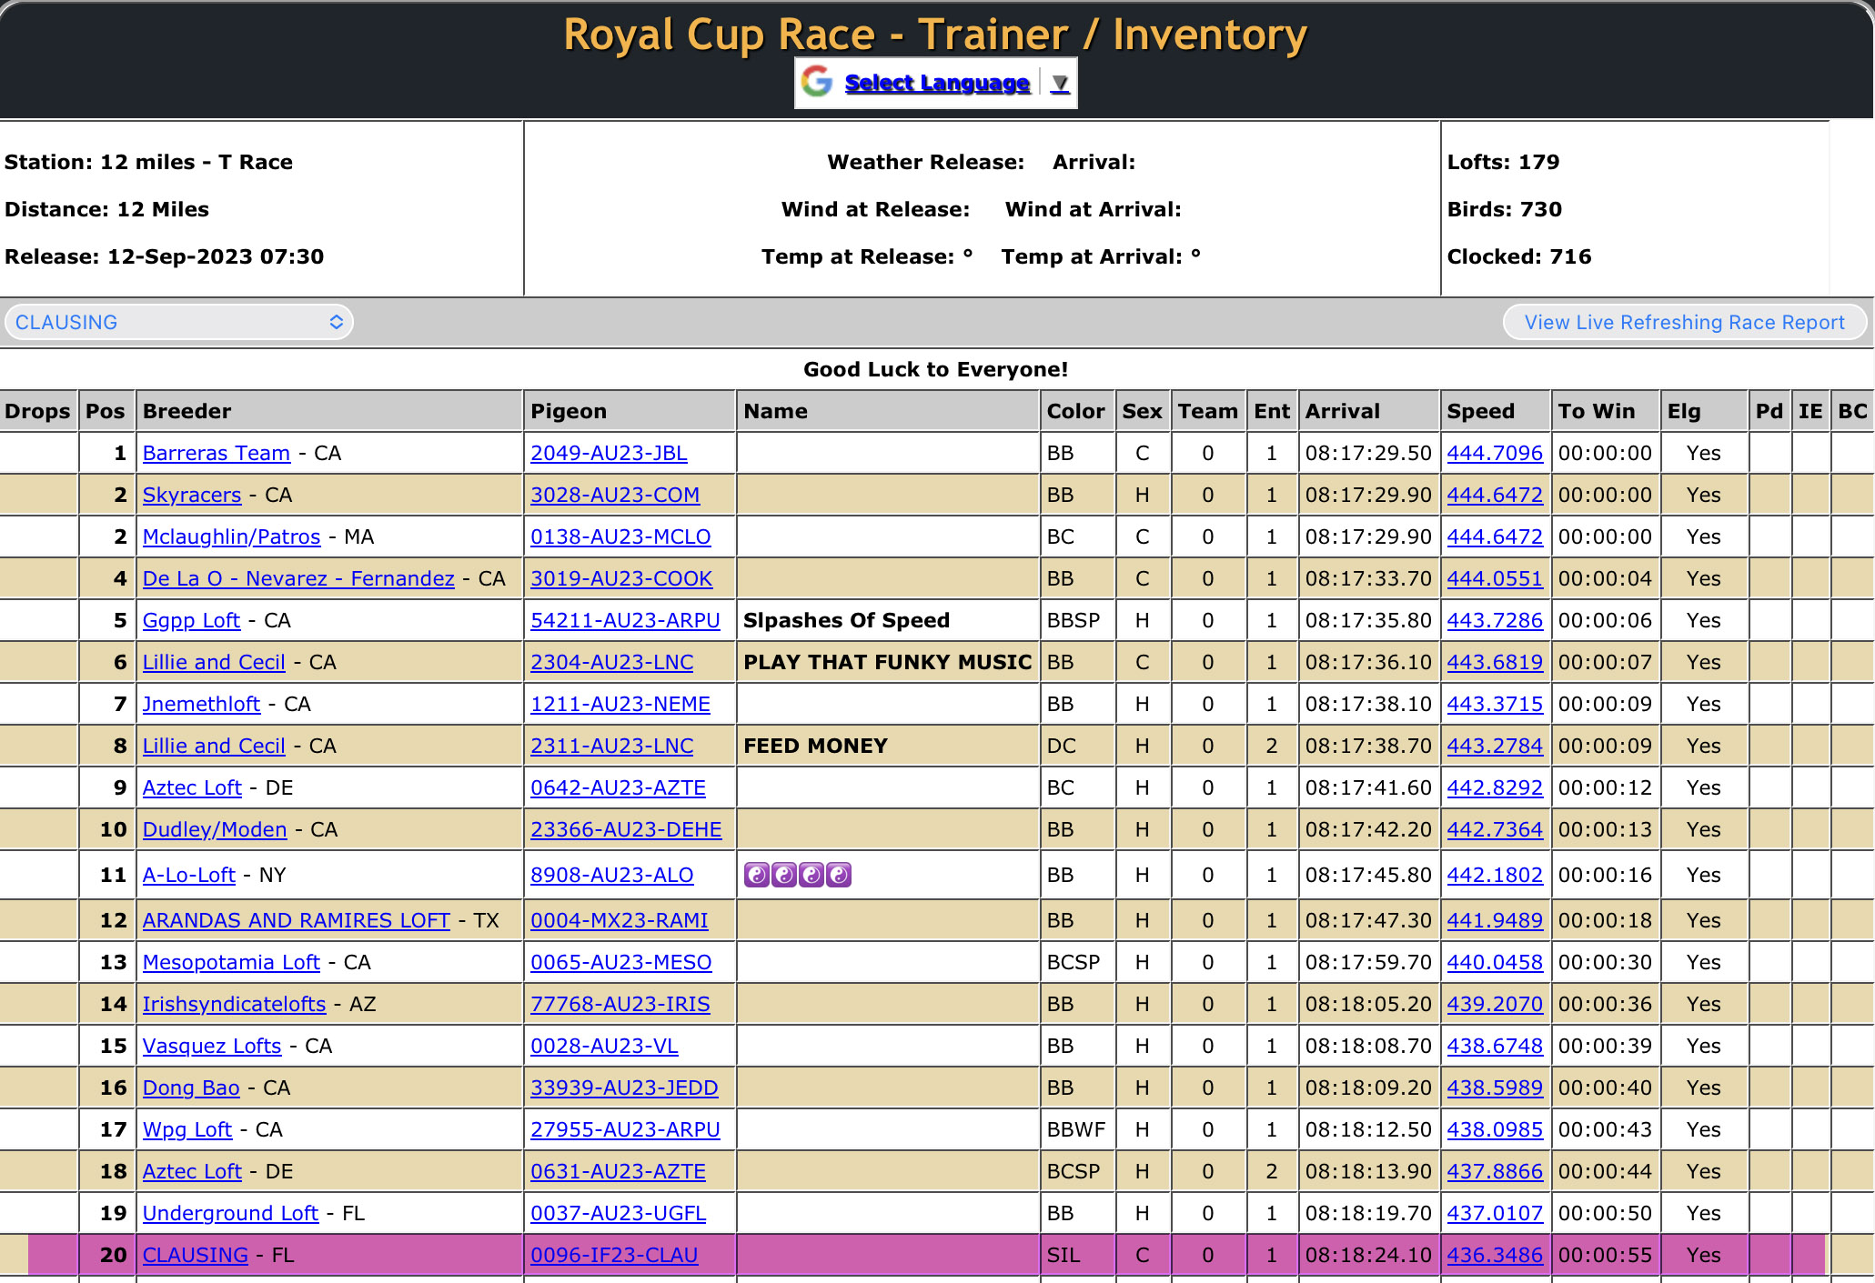The height and width of the screenshot is (1283, 1875).
Task: Expand the CLAUSING loft selector
Action: click(178, 322)
